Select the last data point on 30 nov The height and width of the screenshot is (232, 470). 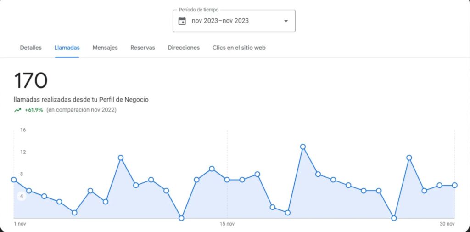(x=455, y=185)
